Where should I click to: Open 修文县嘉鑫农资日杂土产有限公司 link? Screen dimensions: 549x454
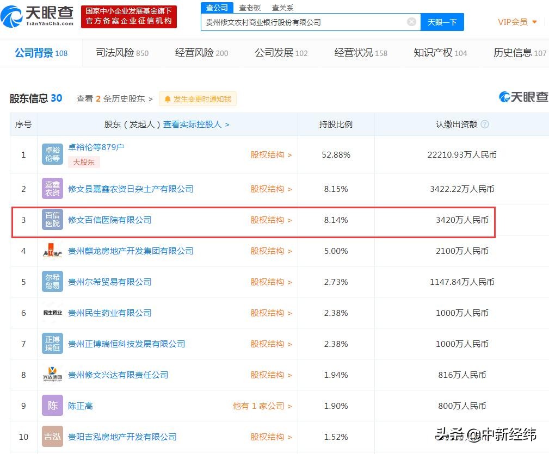coord(131,189)
